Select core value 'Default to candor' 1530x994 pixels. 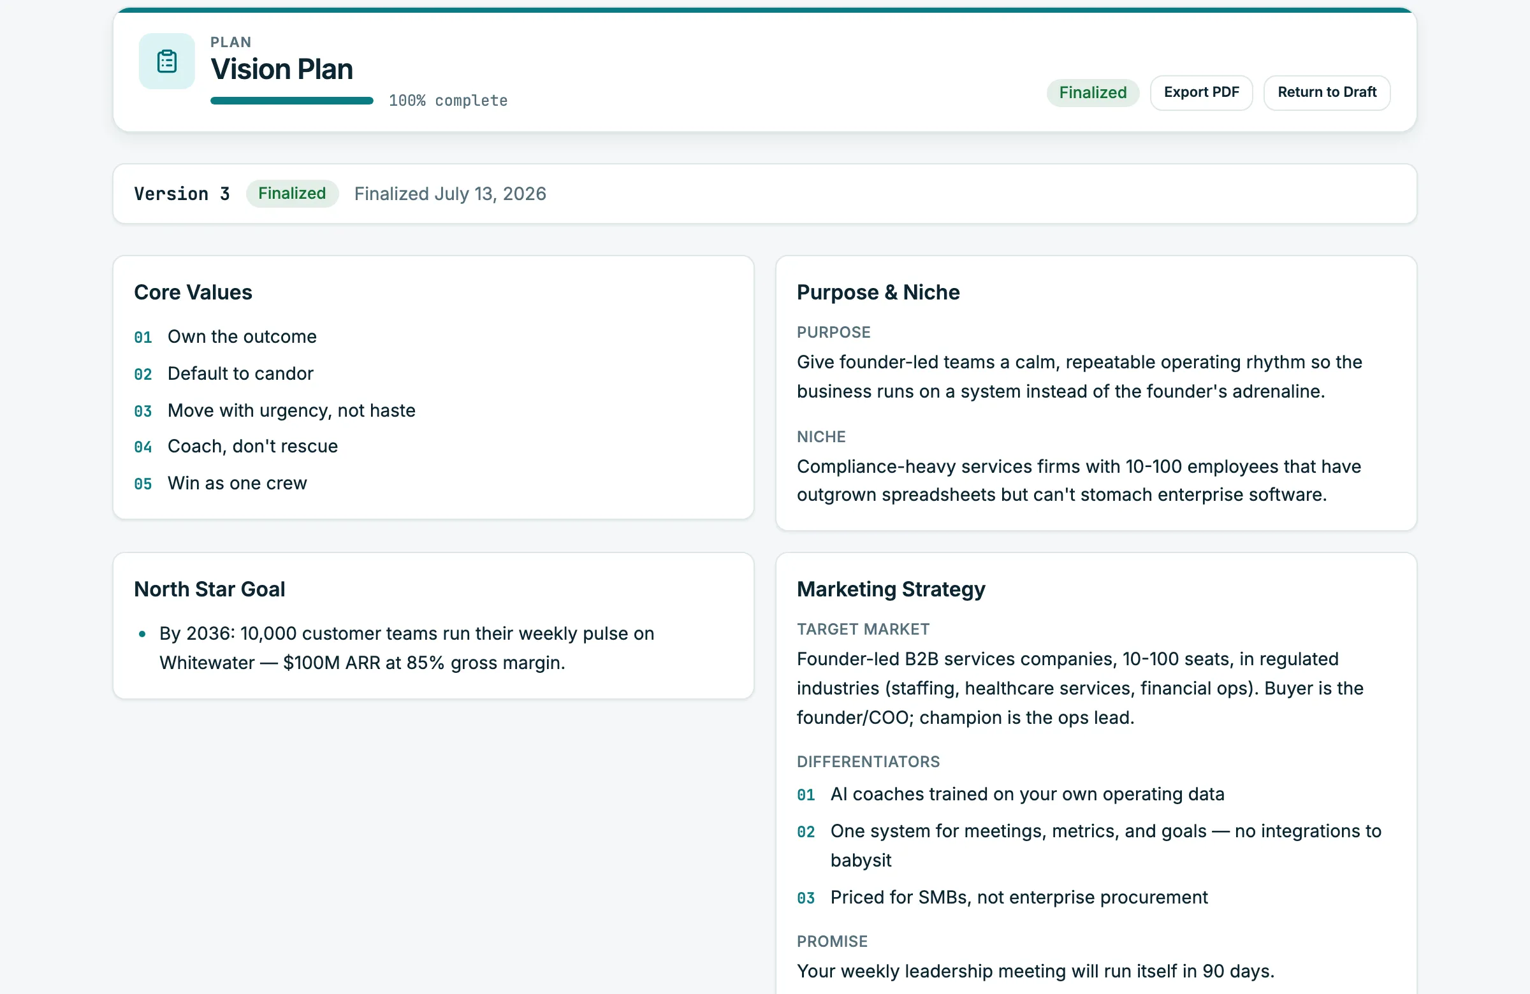tap(240, 373)
